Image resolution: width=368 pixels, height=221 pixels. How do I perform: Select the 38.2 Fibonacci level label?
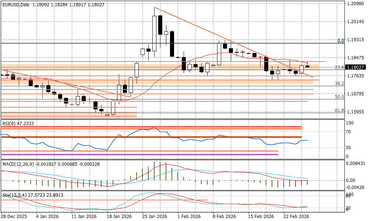click(339, 84)
